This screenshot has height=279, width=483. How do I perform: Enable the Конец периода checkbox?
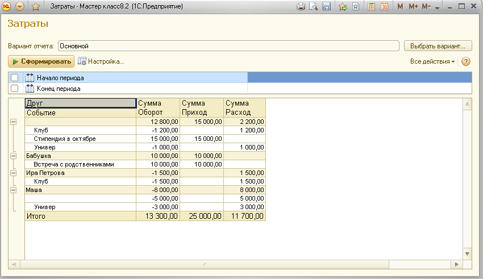click(x=15, y=89)
